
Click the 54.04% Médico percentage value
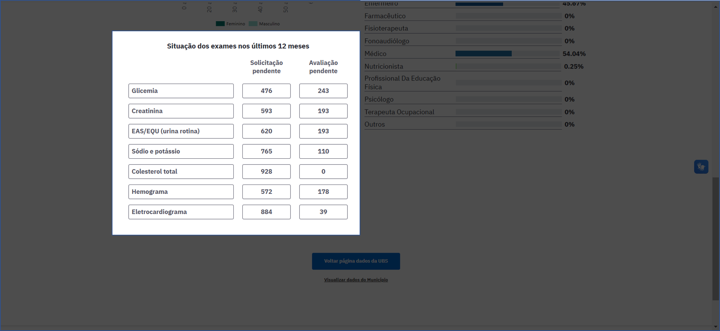pyautogui.click(x=574, y=53)
